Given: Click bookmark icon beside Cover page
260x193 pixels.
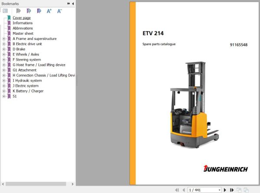Looking at the screenshot, I should click(x=9, y=18).
